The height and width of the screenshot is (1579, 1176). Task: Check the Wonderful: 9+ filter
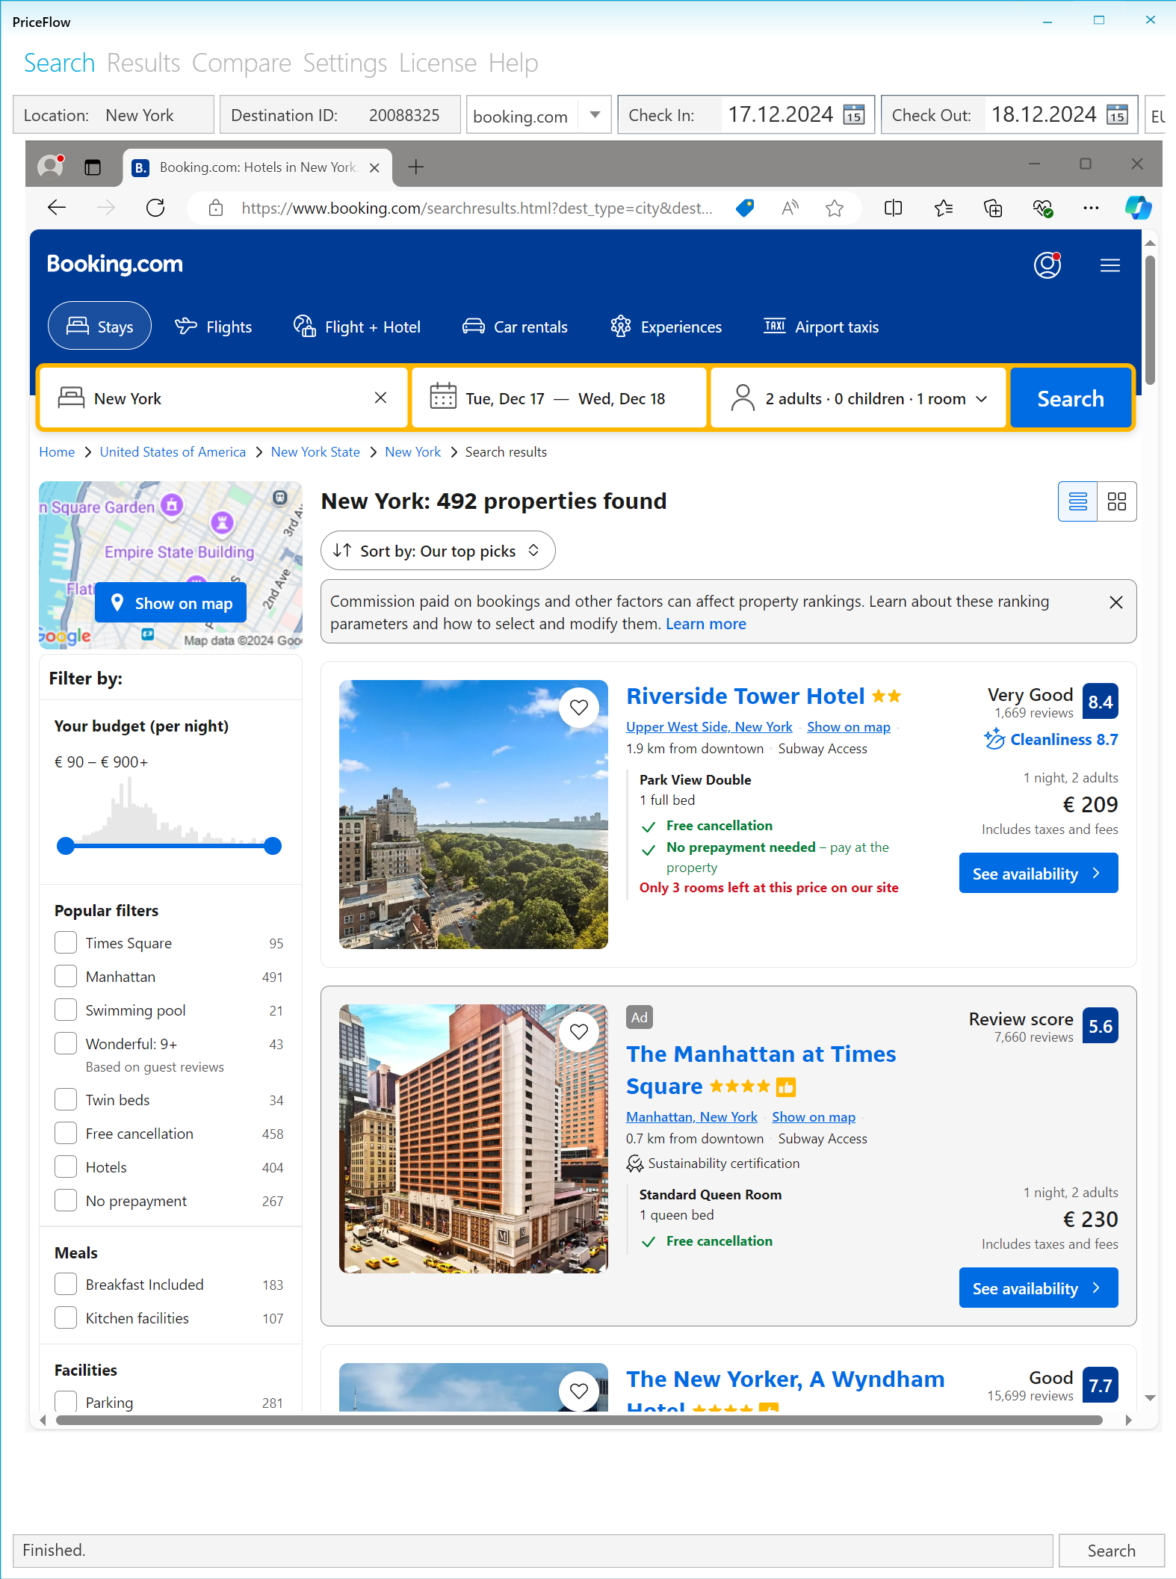point(66,1043)
